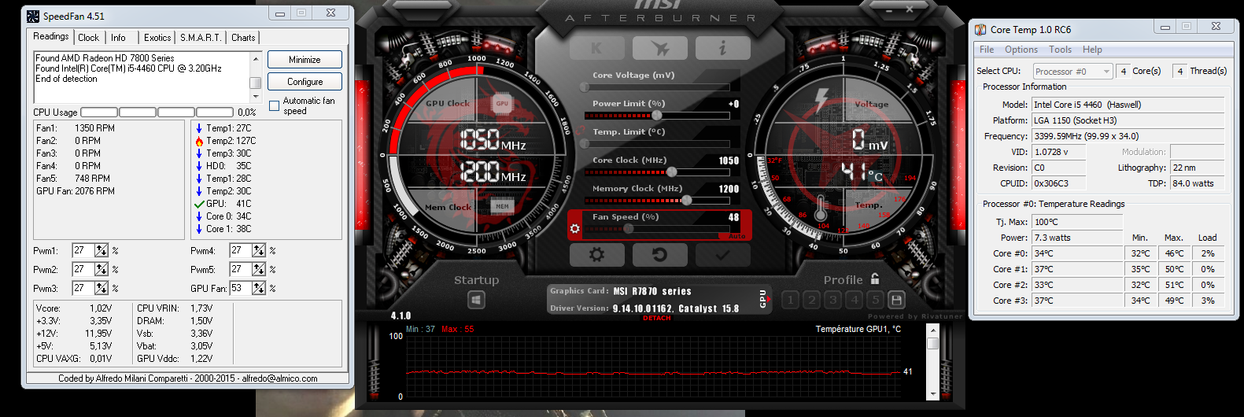The width and height of the screenshot is (1244, 417).
Task: Click the blue arrow beside HD0 35C
Action: [199, 166]
